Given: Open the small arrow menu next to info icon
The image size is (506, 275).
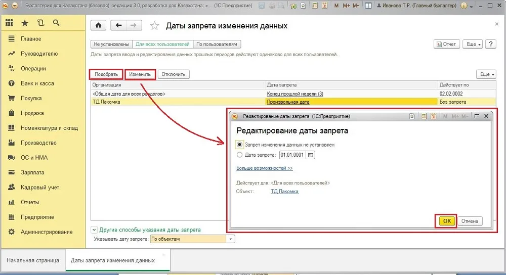Looking at the screenshot, I should pos(472,6).
